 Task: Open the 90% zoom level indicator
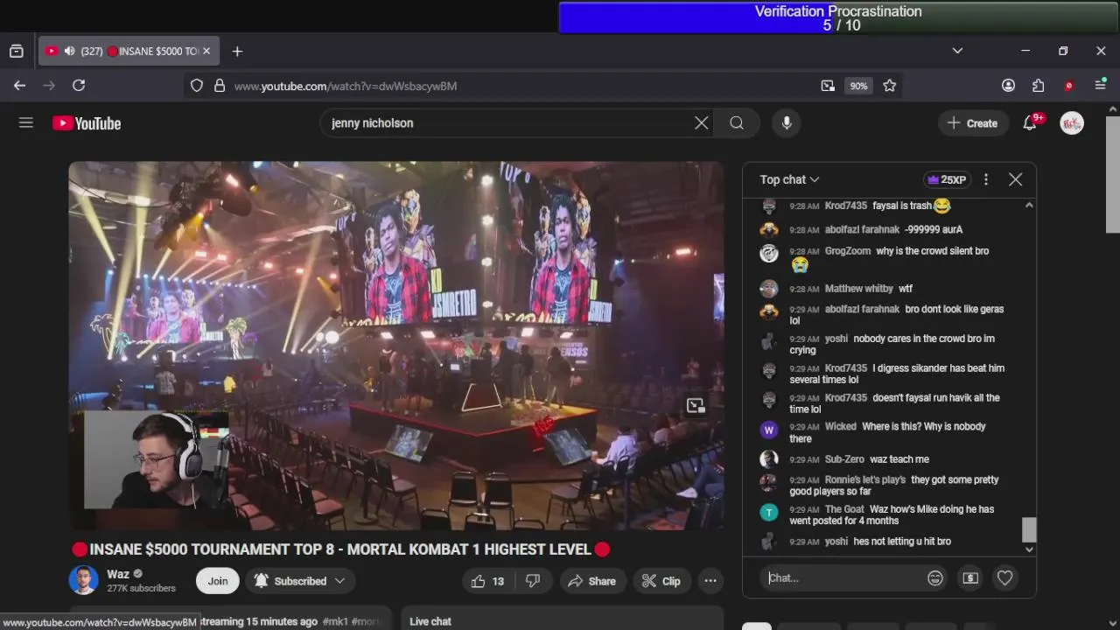(x=858, y=86)
